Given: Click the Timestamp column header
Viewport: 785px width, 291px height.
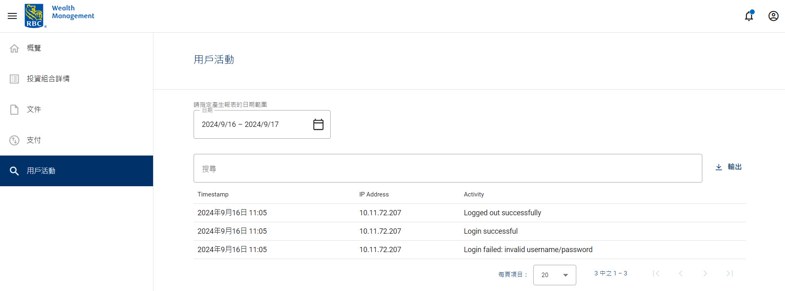Looking at the screenshot, I should pyautogui.click(x=213, y=194).
